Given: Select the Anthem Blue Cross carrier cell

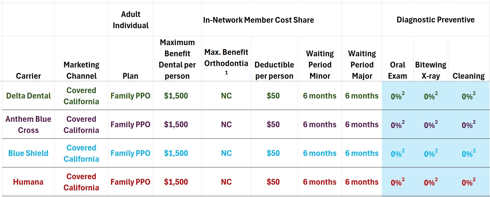Looking at the screenshot, I should point(28,124).
